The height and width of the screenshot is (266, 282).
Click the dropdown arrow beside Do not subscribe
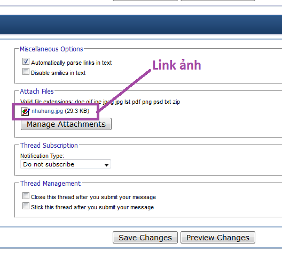pyautogui.click(x=106, y=165)
